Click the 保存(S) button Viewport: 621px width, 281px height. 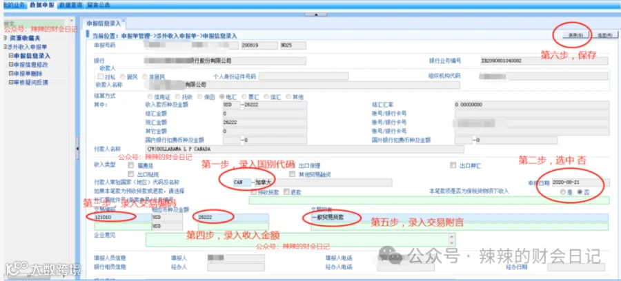pos(575,34)
